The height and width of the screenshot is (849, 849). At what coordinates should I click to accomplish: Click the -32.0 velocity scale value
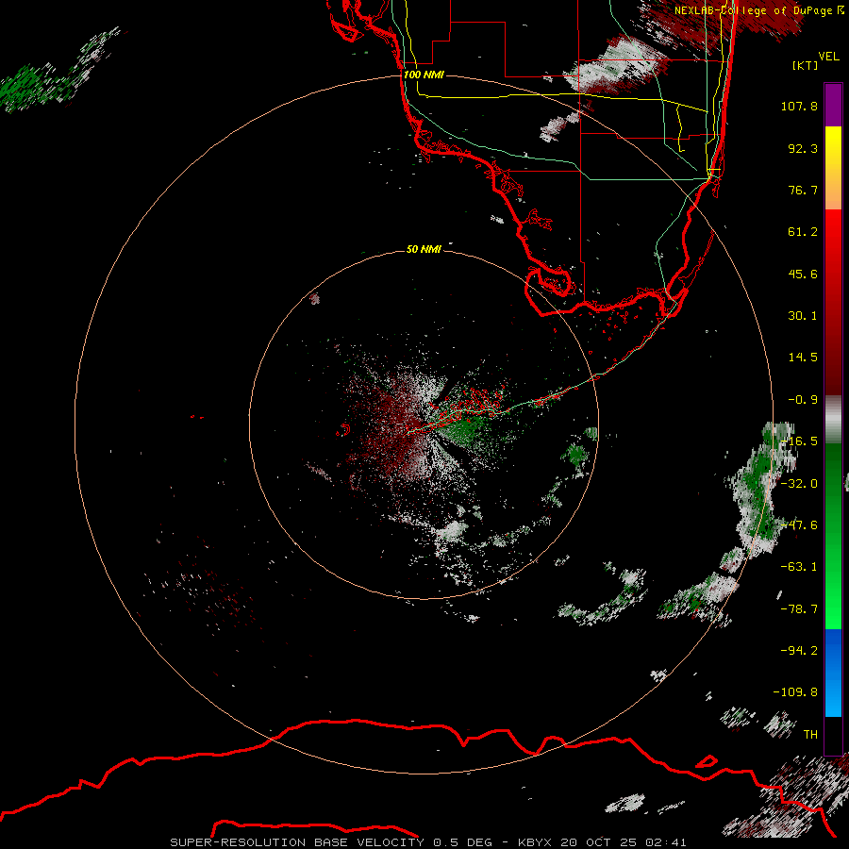(799, 484)
